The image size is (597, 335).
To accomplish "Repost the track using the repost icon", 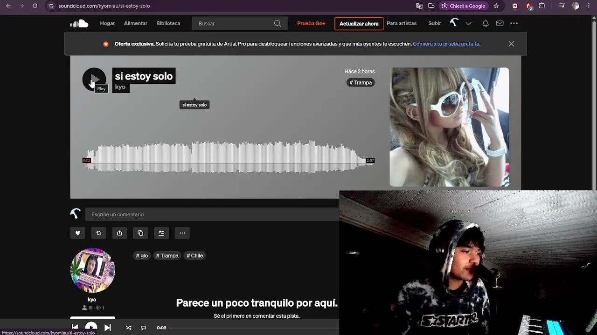I will 98,233.
